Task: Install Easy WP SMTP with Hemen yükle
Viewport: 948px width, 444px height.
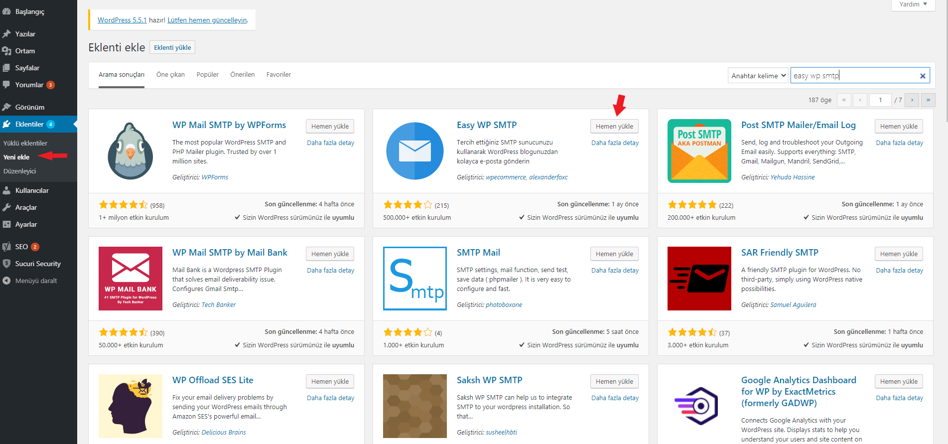Action: click(614, 127)
